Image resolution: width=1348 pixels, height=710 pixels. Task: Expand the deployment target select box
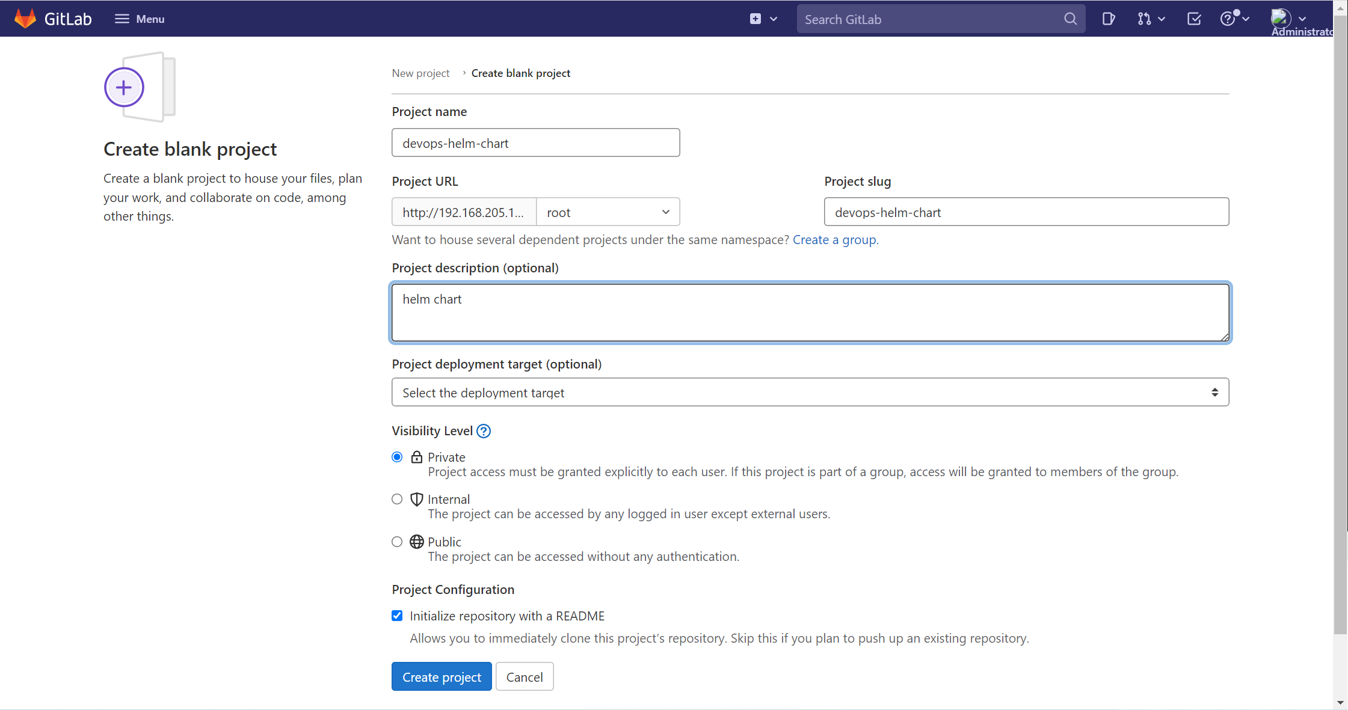[810, 393]
